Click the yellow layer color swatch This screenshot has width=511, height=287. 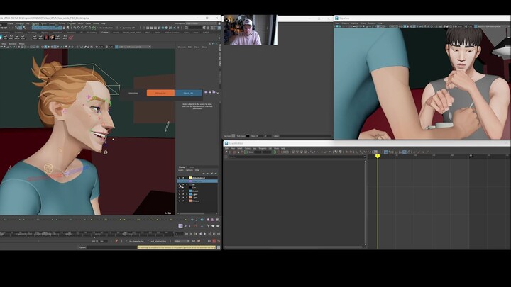pos(190,178)
